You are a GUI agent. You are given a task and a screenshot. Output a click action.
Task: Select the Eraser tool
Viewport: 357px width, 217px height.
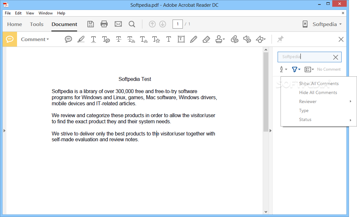point(206,39)
